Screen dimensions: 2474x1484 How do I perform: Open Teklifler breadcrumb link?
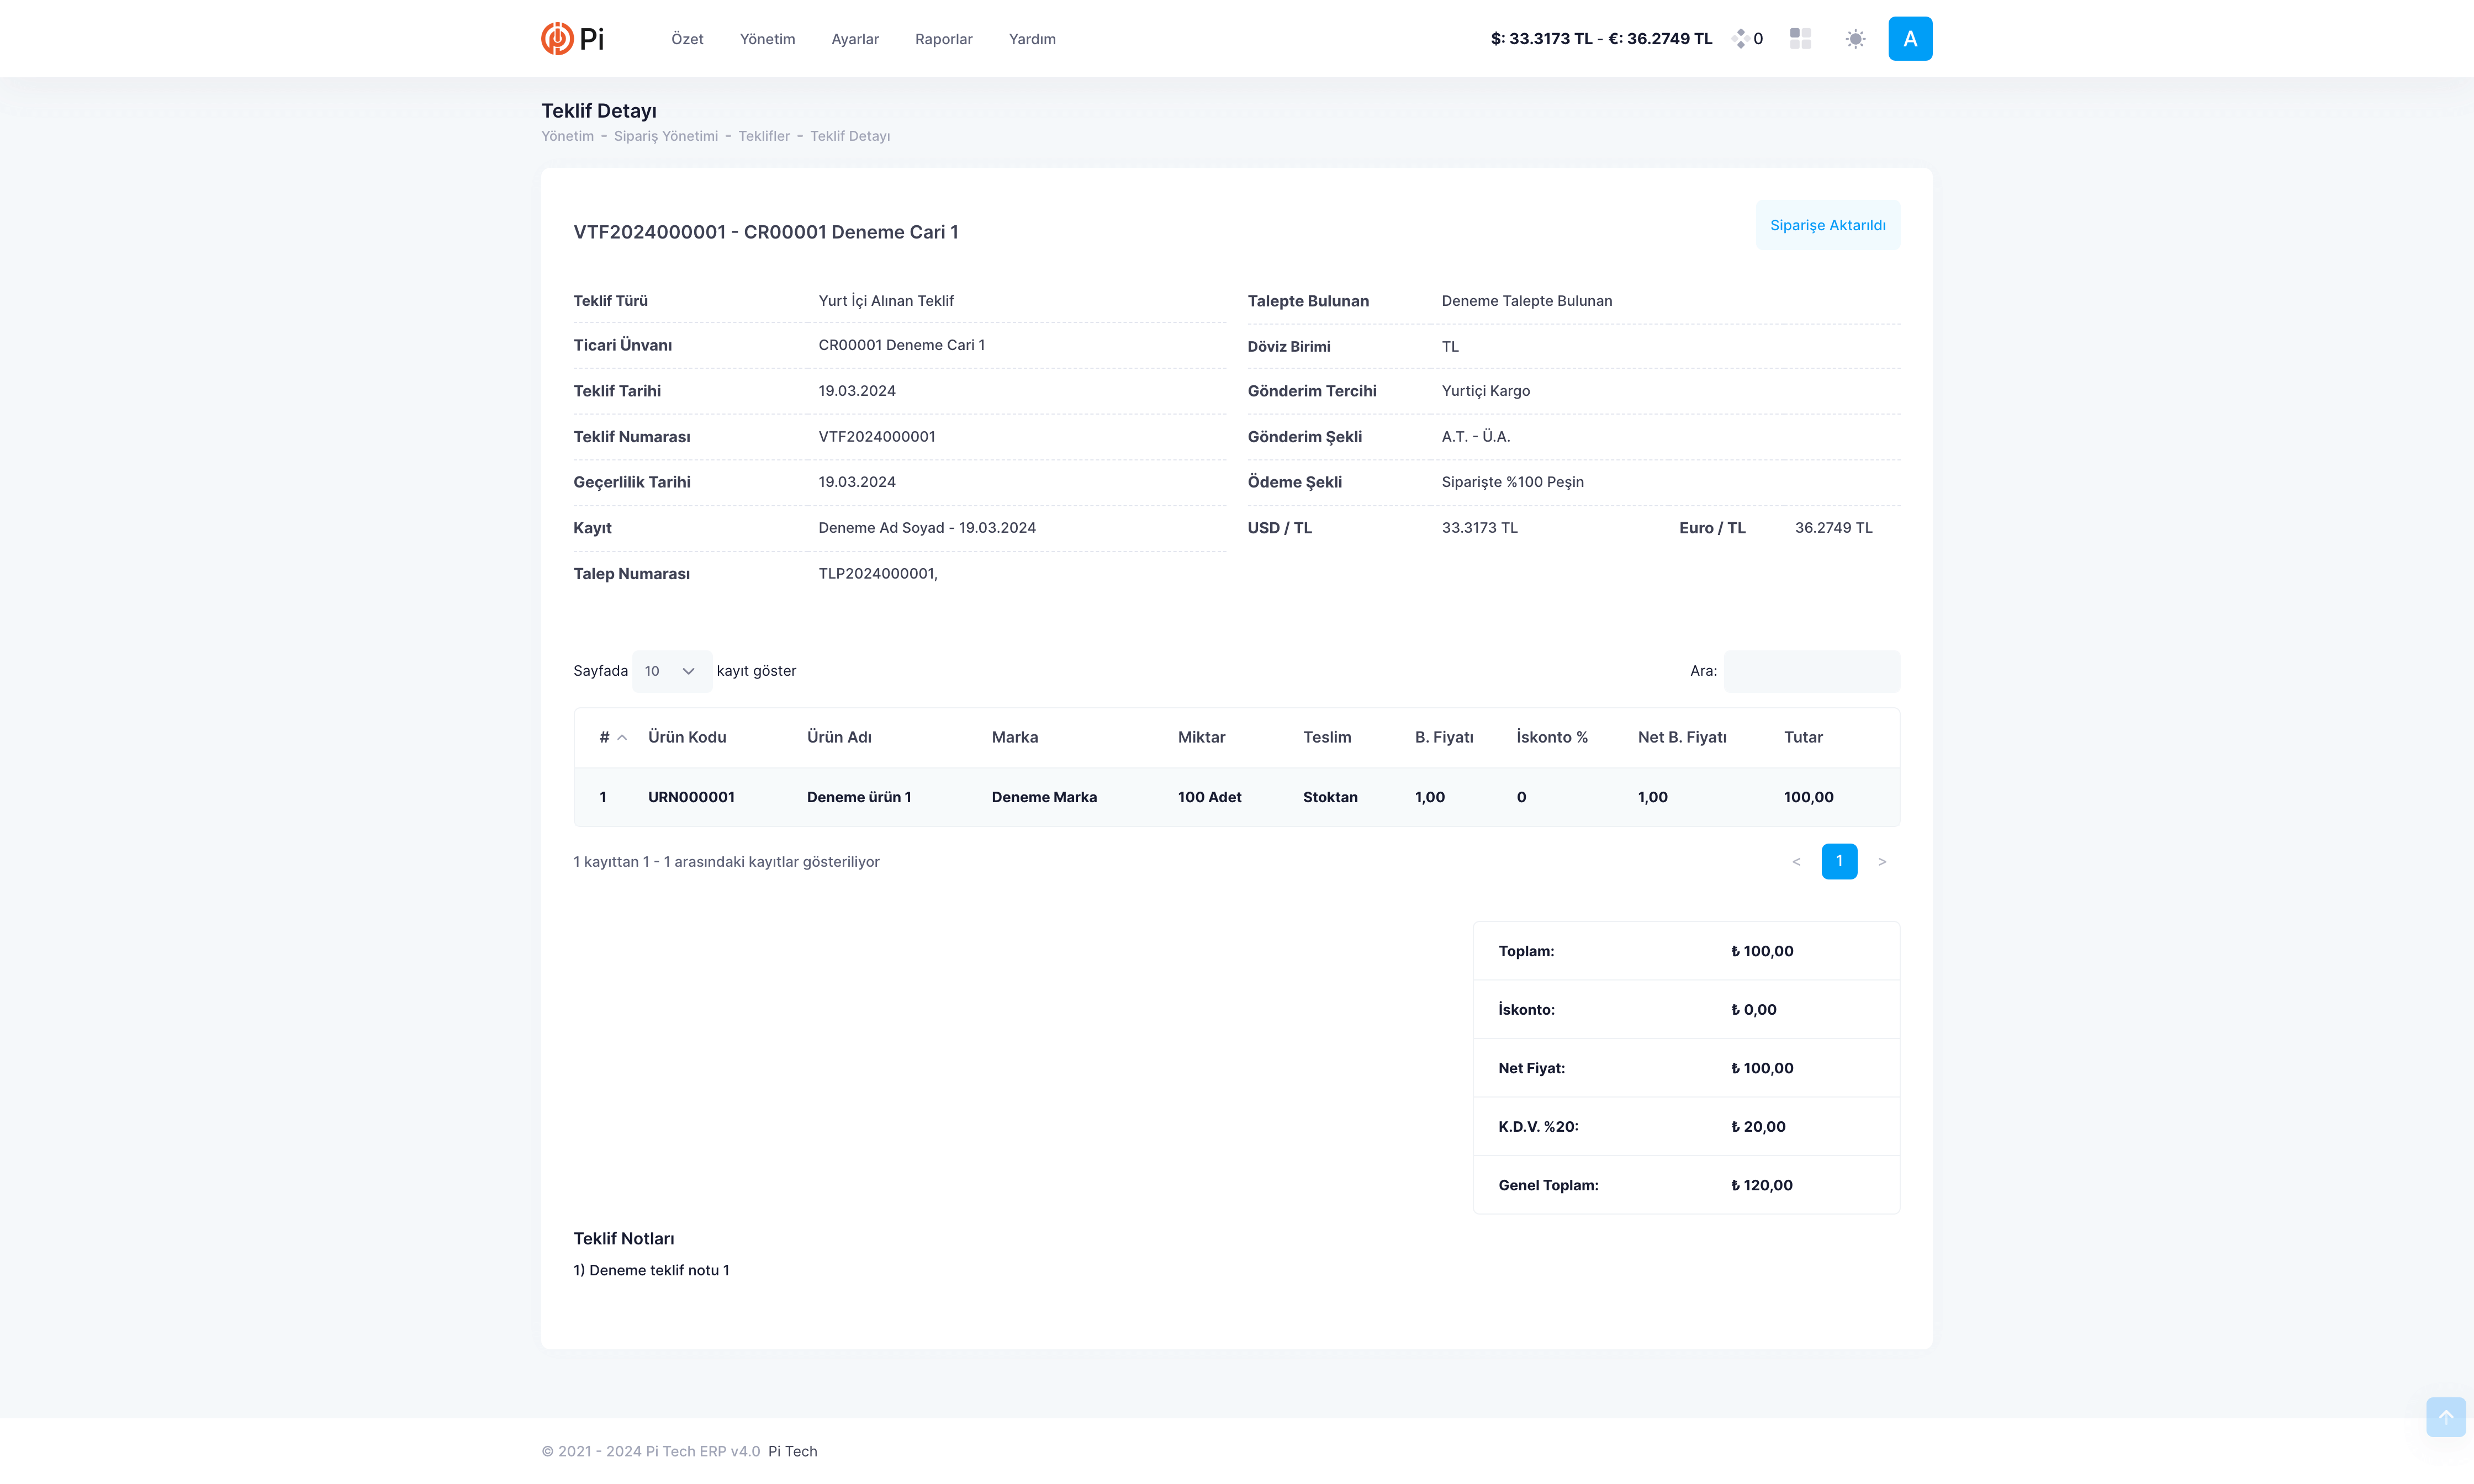click(763, 136)
